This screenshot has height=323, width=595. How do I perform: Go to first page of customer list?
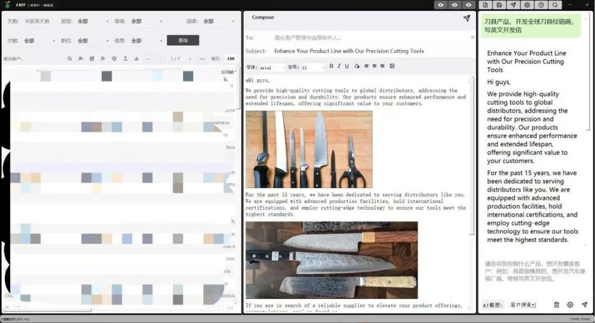click(x=148, y=59)
